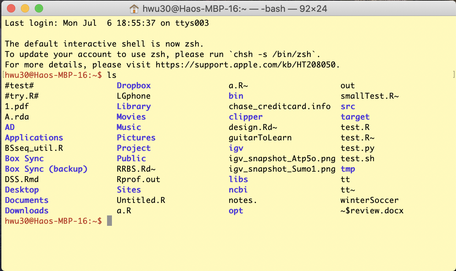The height and width of the screenshot is (271, 456).
Task: Click the igv_snapshot_Sumo1.png file name
Action: click(282, 169)
